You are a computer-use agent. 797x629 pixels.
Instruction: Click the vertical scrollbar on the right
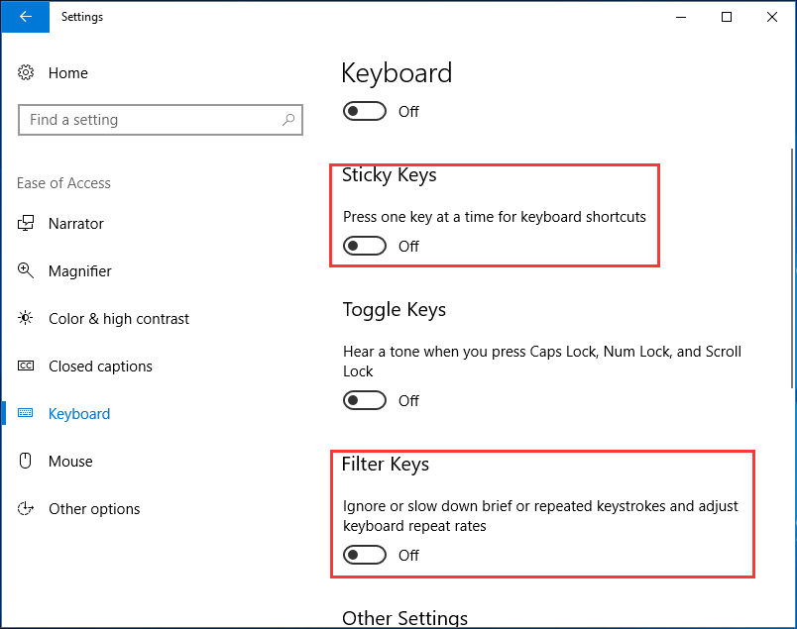click(791, 267)
